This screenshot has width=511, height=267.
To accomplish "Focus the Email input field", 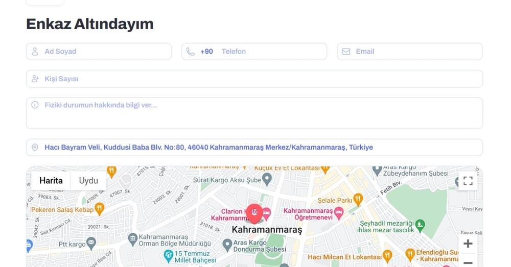I will click(x=410, y=52).
